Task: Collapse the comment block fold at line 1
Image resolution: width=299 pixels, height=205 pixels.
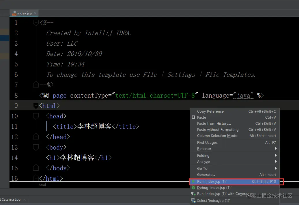Action: (x=36, y=23)
